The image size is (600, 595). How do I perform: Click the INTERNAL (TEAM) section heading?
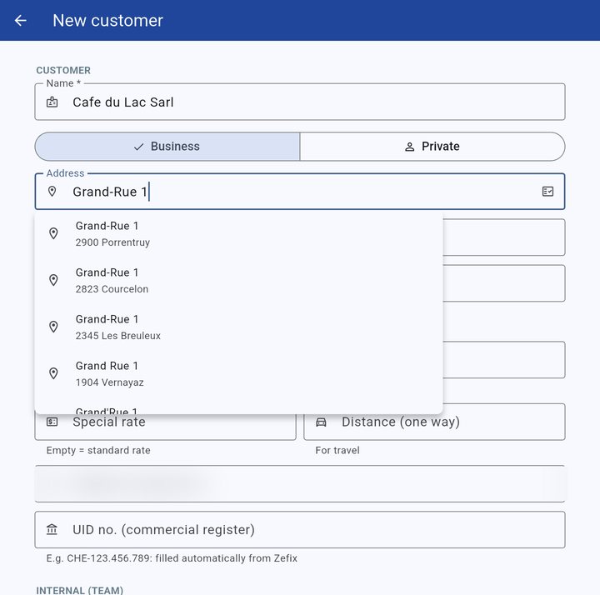(80, 590)
